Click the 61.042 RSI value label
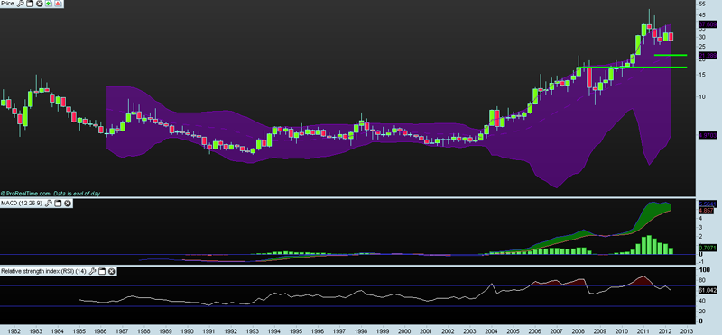Screen dimensions: 722x335 (x=708, y=291)
